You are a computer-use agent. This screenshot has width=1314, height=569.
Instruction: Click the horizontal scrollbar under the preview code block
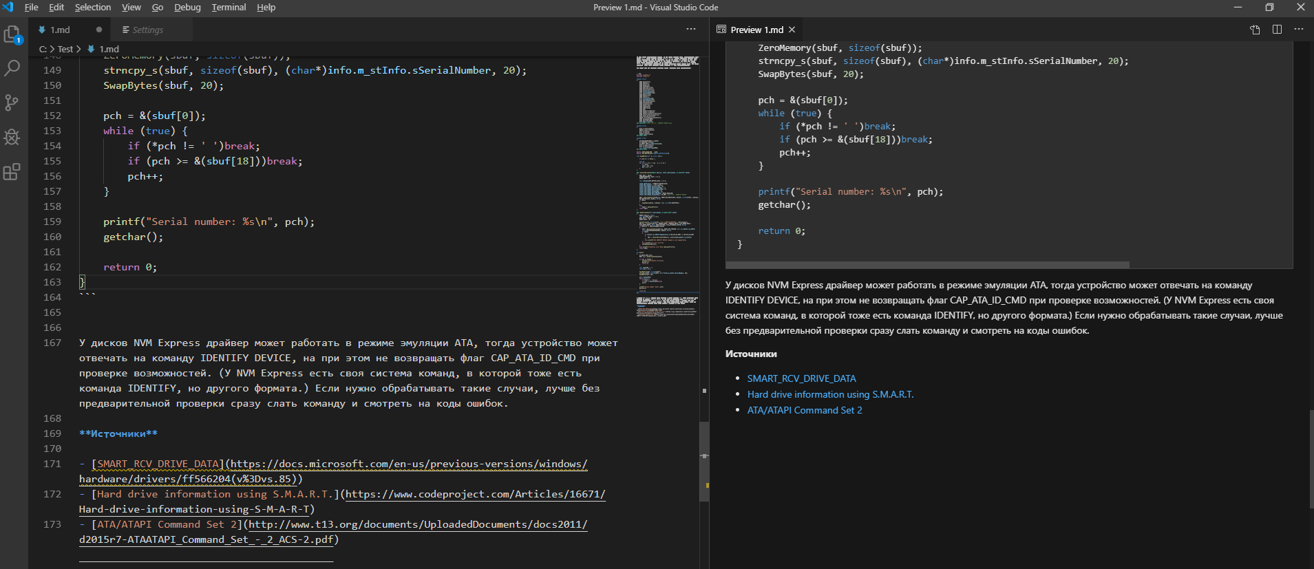coord(927,265)
